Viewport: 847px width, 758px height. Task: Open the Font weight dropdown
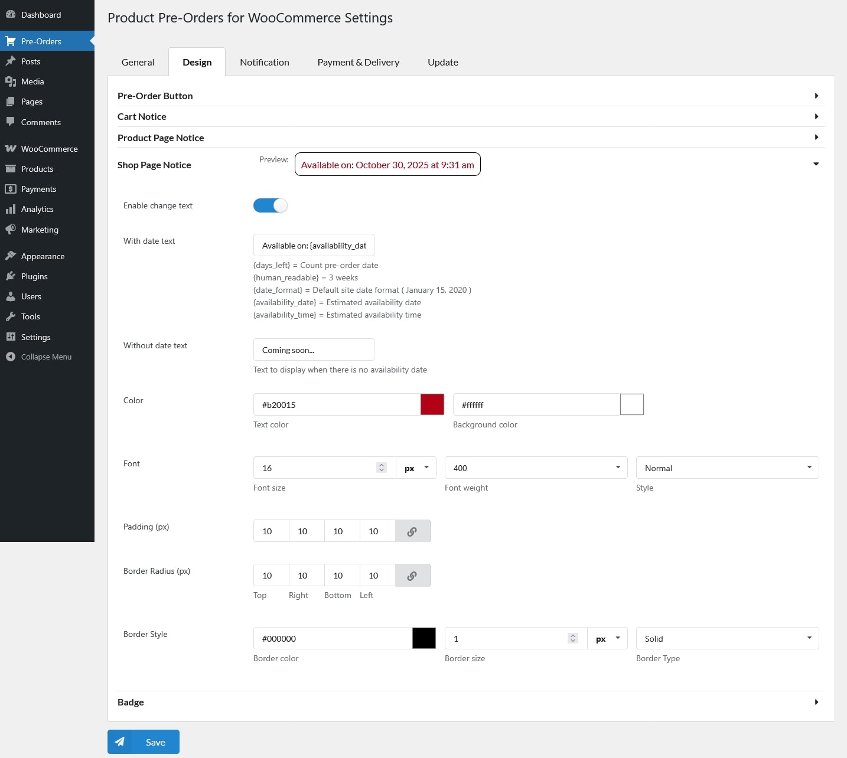pyautogui.click(x=535, y=468)
